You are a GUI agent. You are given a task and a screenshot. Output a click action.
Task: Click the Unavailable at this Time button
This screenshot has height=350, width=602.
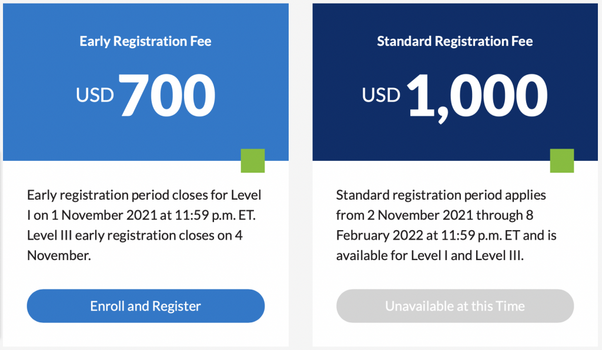click(x=454, y=306)
